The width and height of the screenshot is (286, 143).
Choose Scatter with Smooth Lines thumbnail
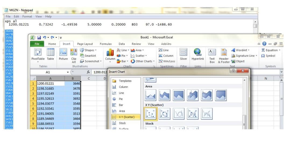coord(179,114)
